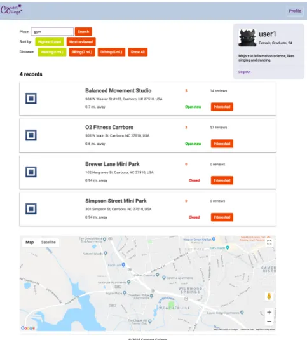Click the Search button
Image resolution: width=307 pixels, height=340 pixels.
[x=83, y=32]
